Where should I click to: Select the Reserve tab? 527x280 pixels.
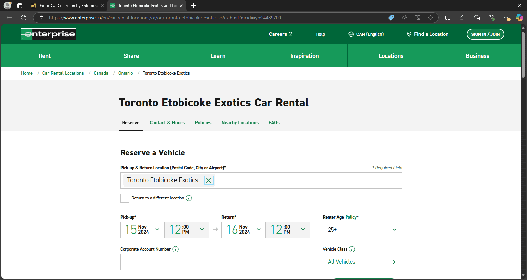(x=131, y=123)
